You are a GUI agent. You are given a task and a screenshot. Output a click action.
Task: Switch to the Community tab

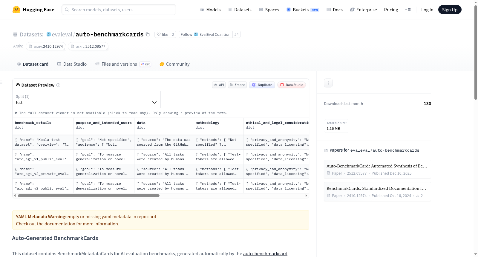(174, 64)
